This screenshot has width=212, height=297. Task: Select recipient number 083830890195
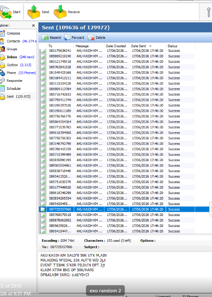pyautogui.click(x=60, y=160)
